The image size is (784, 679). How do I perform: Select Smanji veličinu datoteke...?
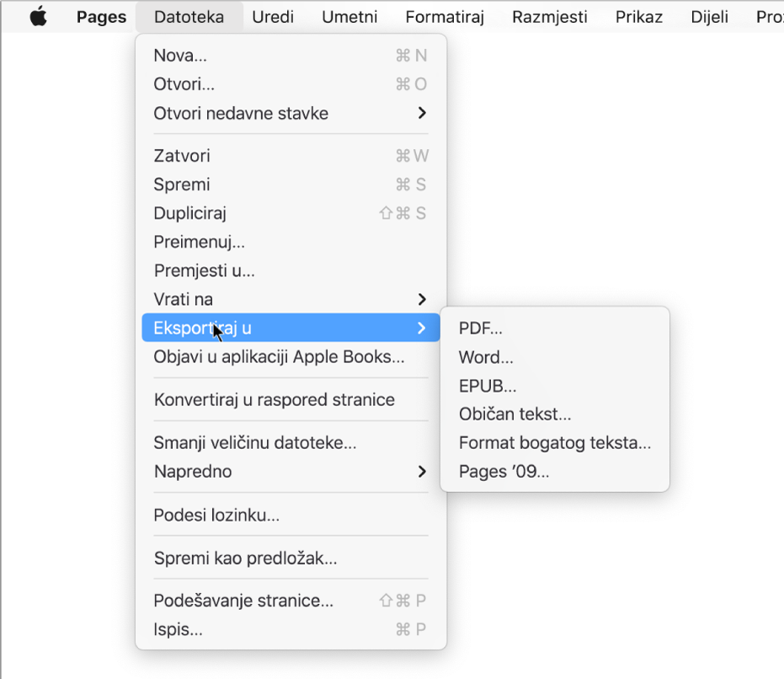pos(291,443)
